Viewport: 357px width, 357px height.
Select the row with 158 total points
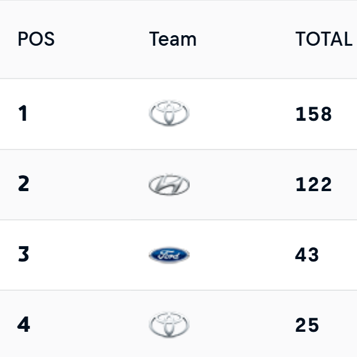(246, 114)
